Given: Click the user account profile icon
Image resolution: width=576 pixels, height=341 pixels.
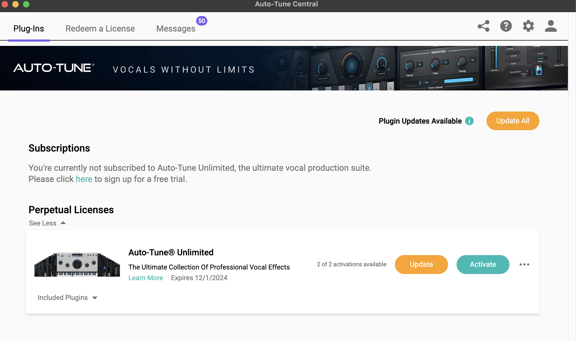Looking at the screenshot, I should click(551, 26).
